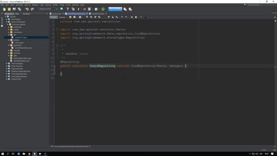Select the UsersRepository.java editor tab
The image size is (277, 156).
coord(76,13)
